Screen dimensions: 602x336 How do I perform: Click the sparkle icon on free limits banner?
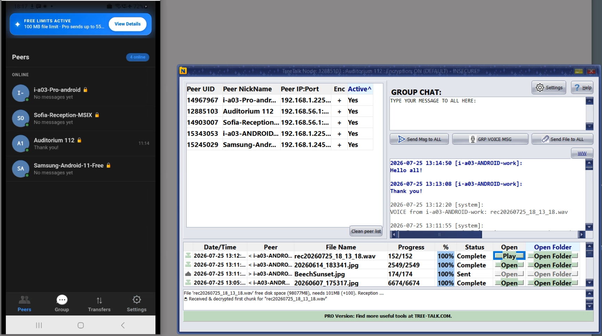coord(17,24)
